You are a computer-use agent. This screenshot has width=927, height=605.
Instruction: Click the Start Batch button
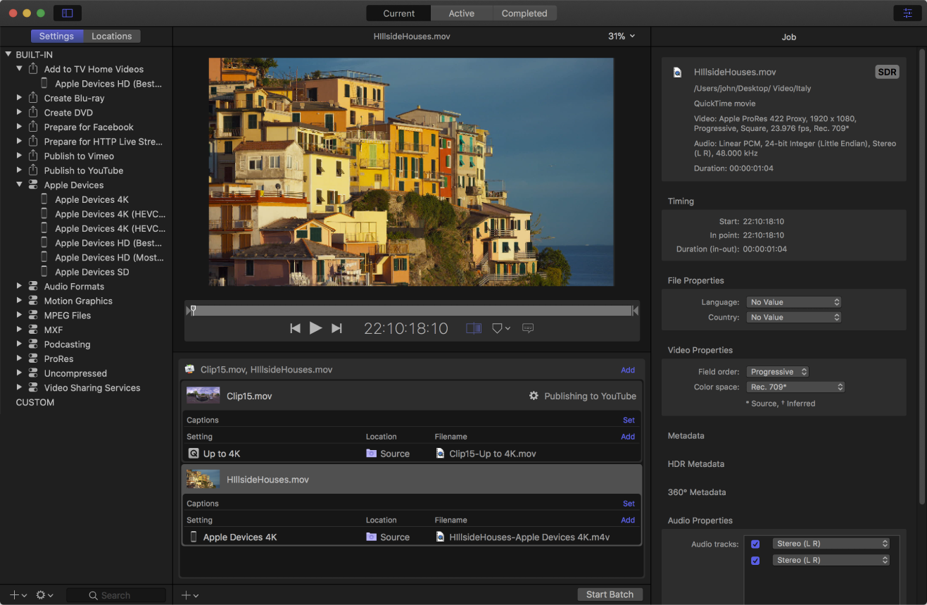pyautogui.click(x=610, y=594)
